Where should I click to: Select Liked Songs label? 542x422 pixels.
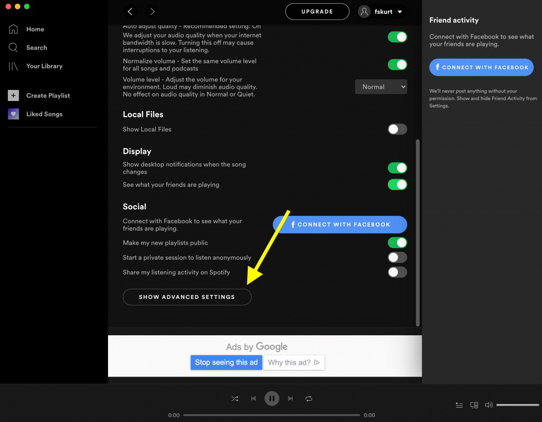(44, 114)
